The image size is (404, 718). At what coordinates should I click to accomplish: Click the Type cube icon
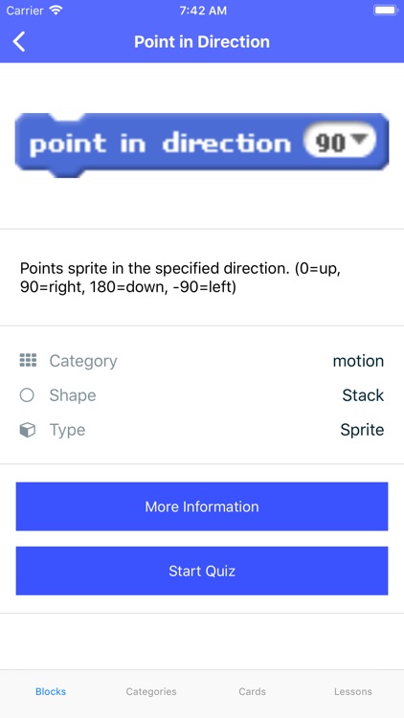[28, 430]
